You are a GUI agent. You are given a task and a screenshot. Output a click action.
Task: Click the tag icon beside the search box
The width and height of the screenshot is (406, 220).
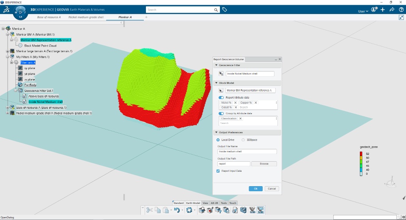pos(225,10)
